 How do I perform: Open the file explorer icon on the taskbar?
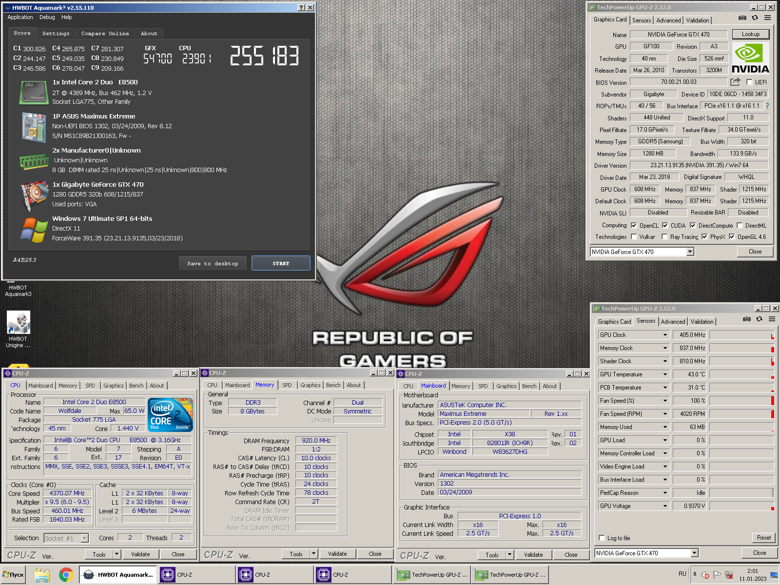[42, 575]
